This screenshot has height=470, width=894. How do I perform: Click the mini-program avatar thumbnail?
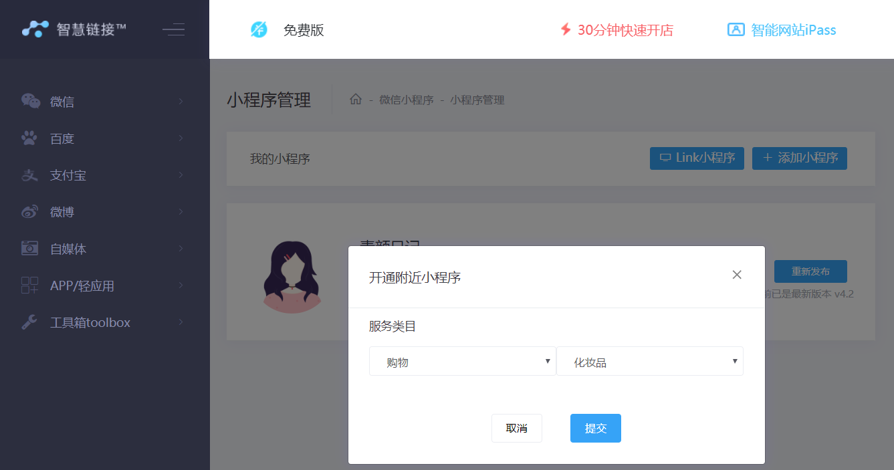coord(292,276)
